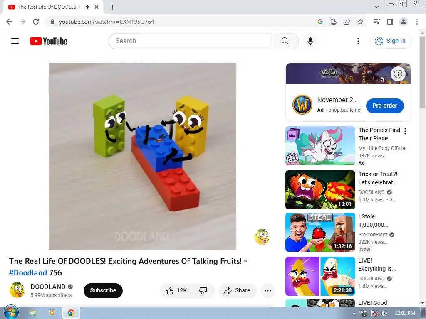Share this page from address bar

point(347,22)
